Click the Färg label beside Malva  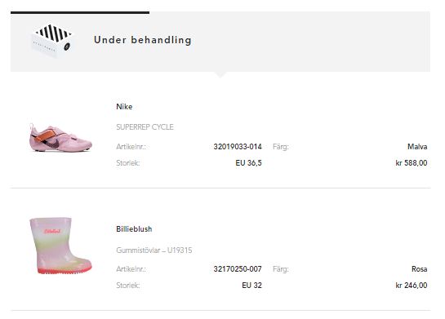coord(281,147)
